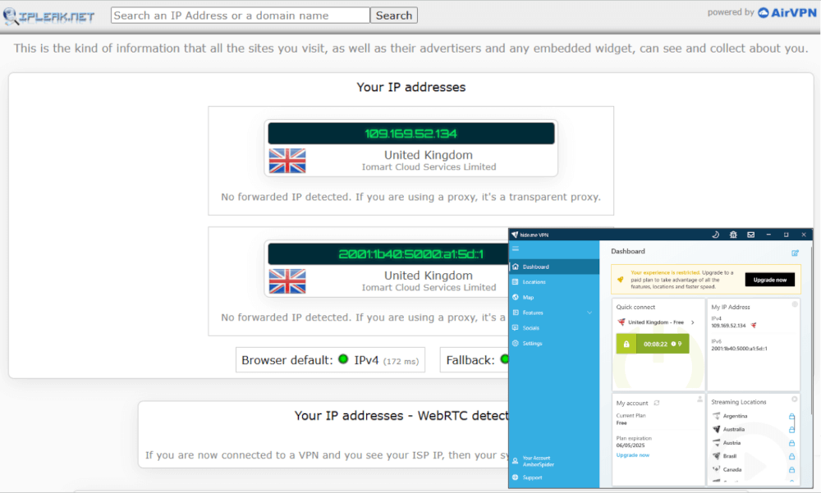Screen dimensions: 821x493
Task: Click the profile icon in My account card
Action: click(699, 399)
